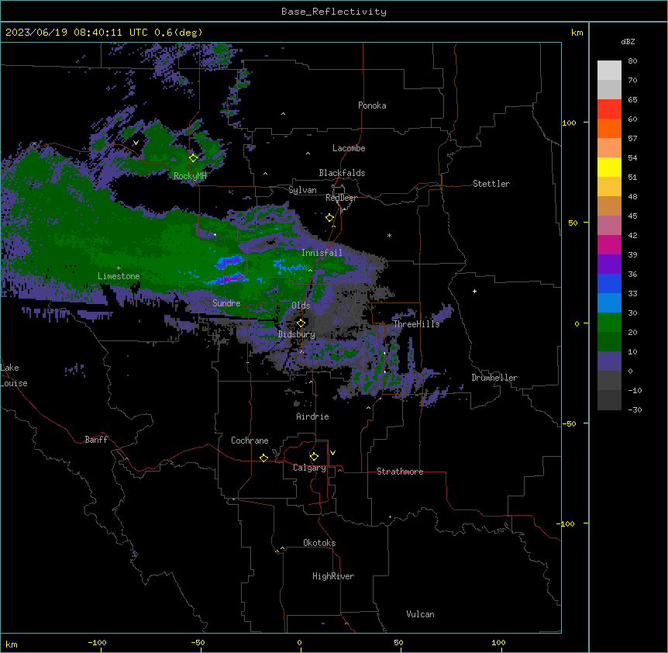Click the Olds label
Image resolution: width=668 pixels, height=653 pixels.
[x=301, y=306]
